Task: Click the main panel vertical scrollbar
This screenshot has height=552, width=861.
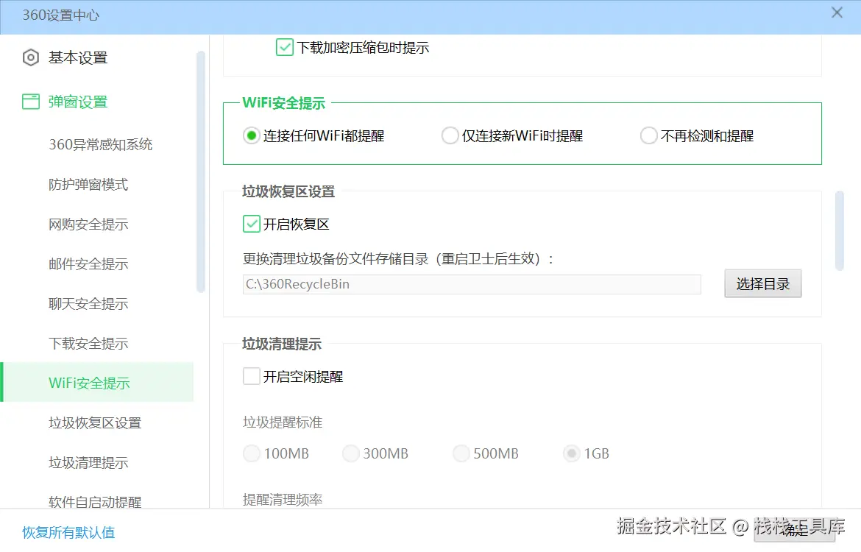Action: pos(839,230)
